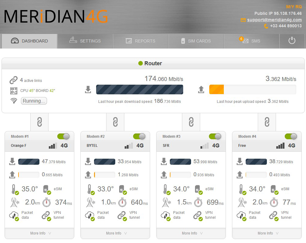The height and width of the screenshot is (243, 306).
Task: Click the link icon above Modem #1
Action: [x=39, y=122]
